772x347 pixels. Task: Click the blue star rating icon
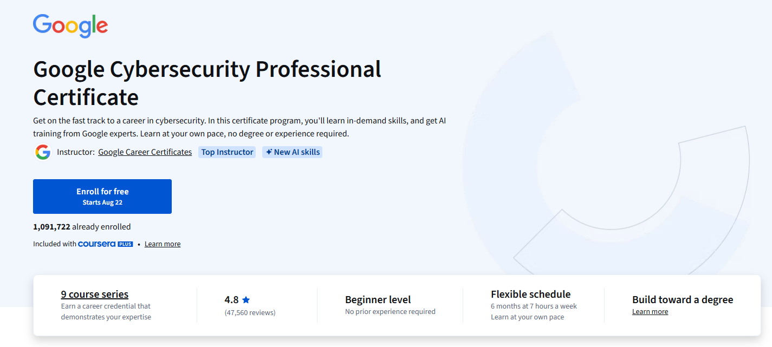(246, 299)
